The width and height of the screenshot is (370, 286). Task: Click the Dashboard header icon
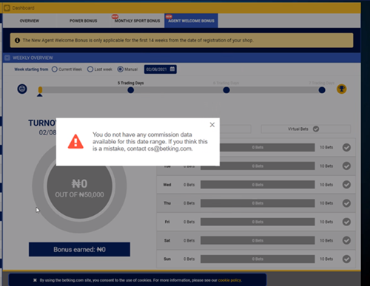click(7, 8)
